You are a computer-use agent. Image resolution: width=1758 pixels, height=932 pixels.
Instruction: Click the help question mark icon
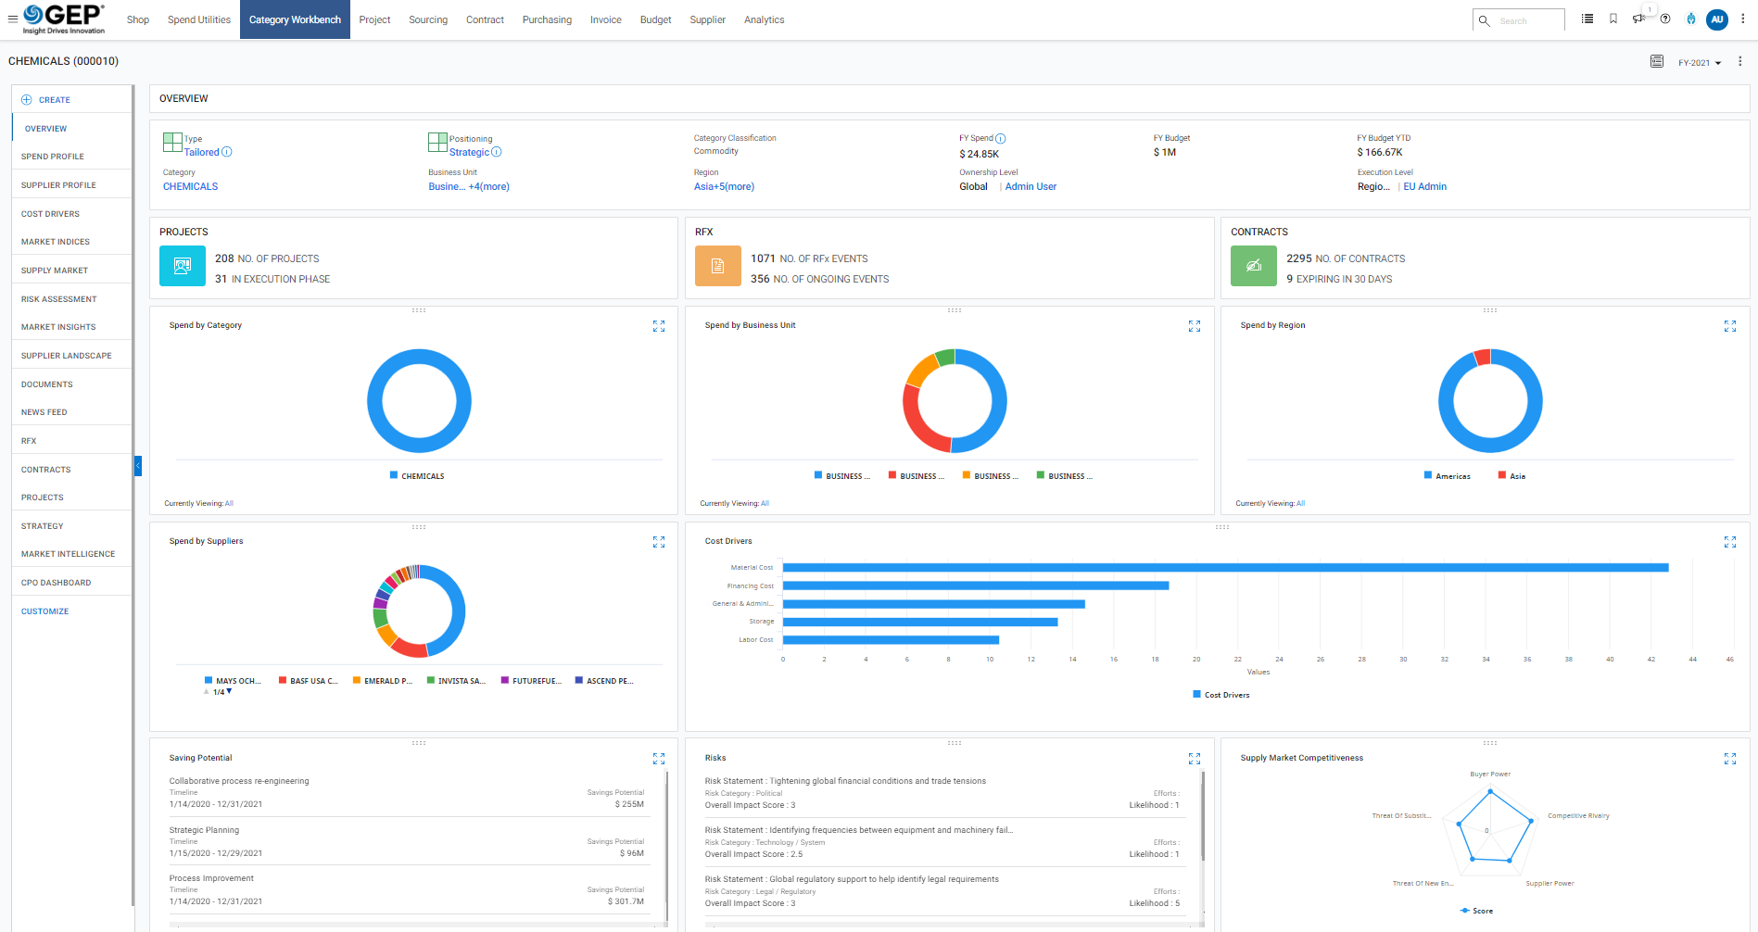tap(1665, 19)
